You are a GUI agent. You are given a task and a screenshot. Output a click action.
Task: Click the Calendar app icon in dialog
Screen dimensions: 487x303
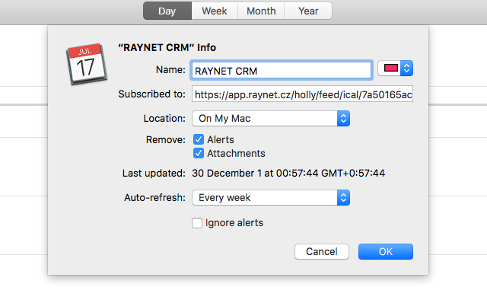tap(87, 64)
